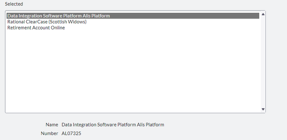Click the Selected label above the list
287x140 pixels.
(14, 4)
